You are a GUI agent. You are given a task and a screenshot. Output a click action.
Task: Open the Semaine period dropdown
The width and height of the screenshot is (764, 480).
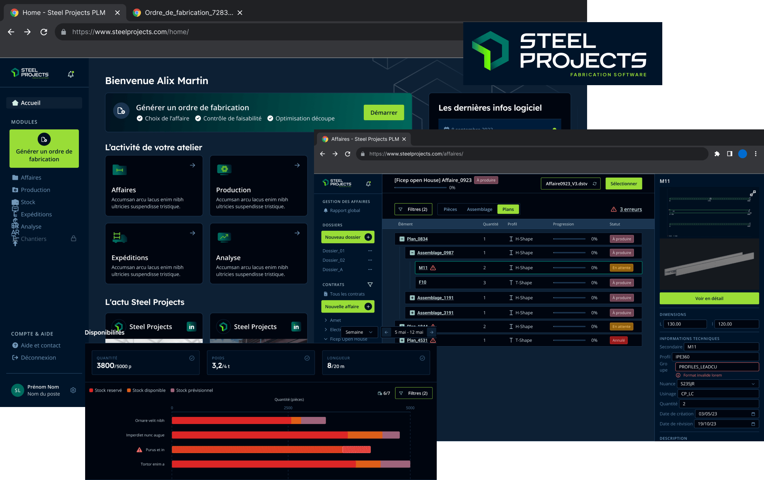coord(359,332)
